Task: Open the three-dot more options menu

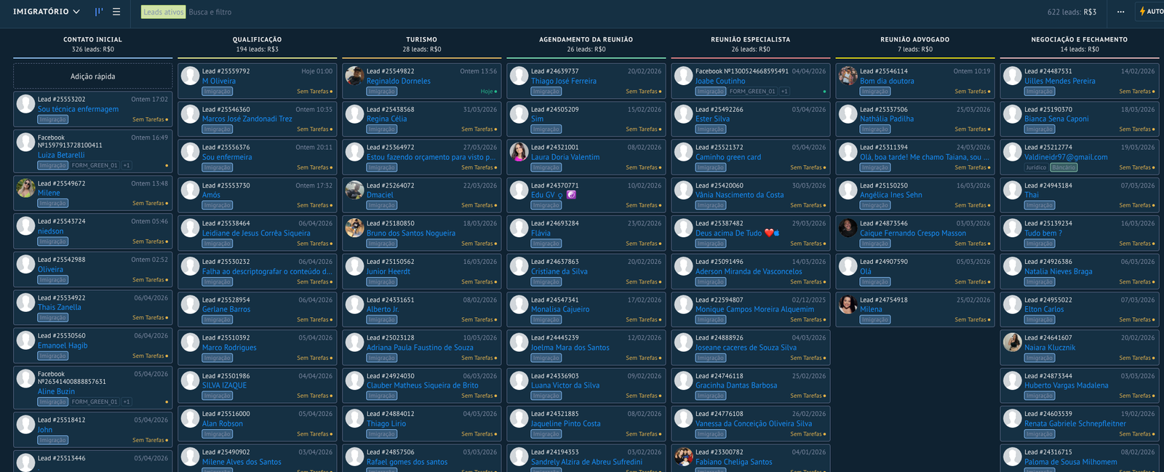Action: pyautogui.click(x=1120, y=12)
